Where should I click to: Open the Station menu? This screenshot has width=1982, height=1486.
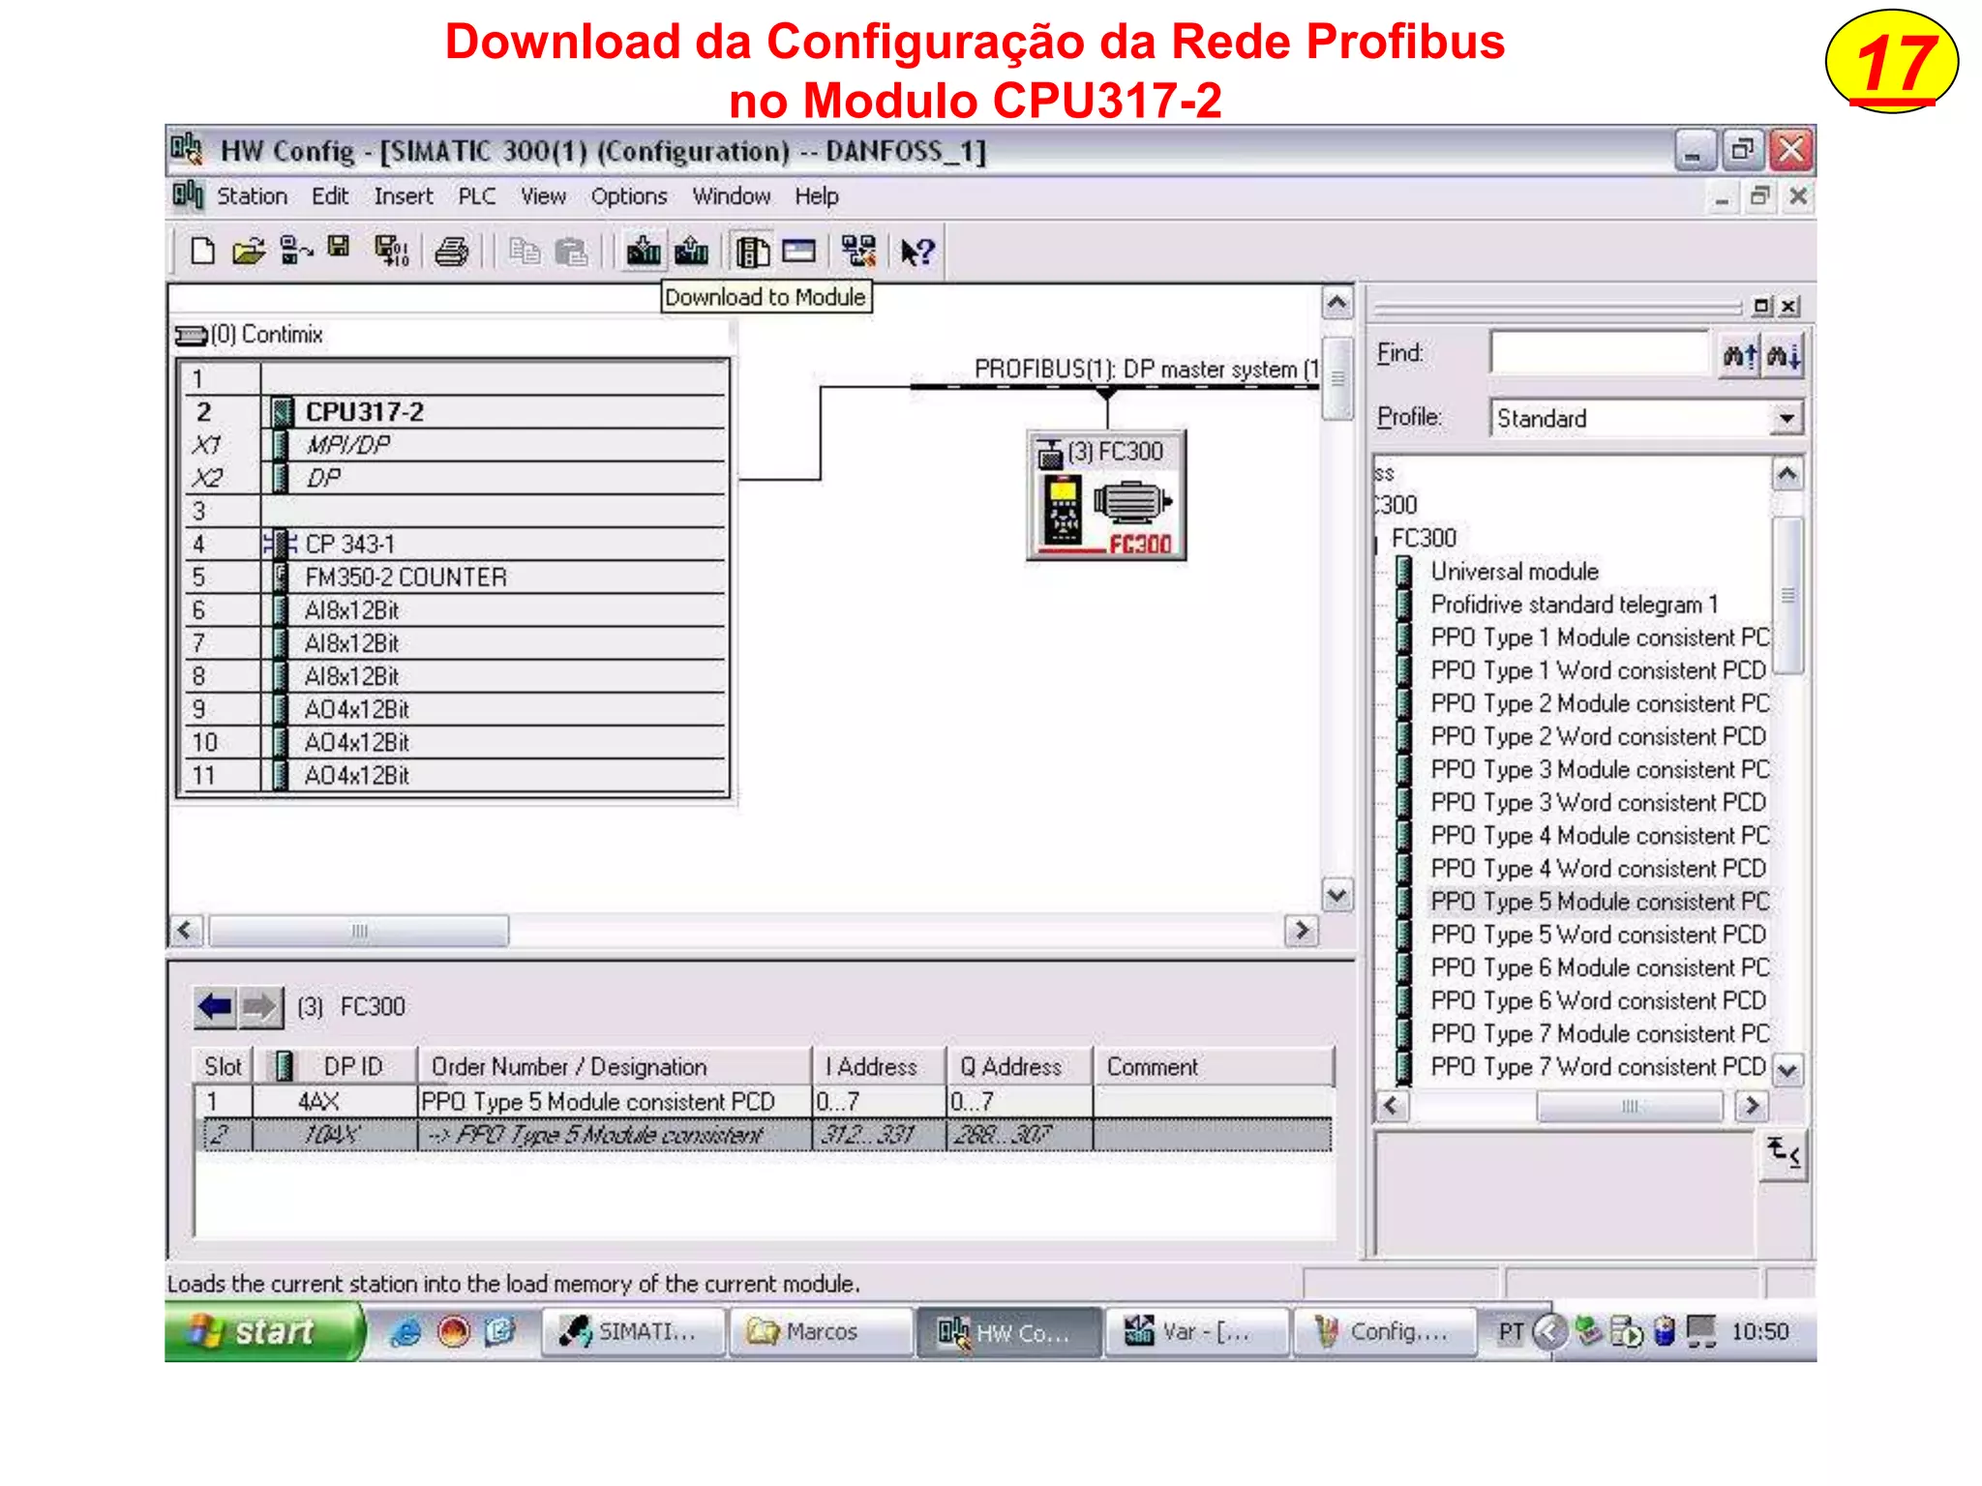(252, 196)
